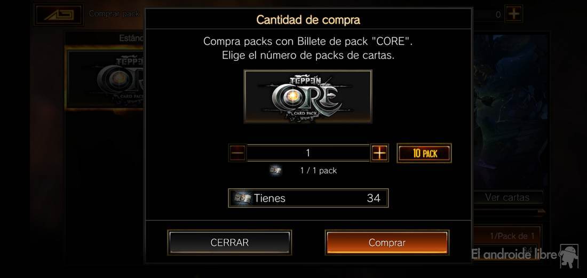Click the Comprar pack header label
This screenshot has height=278, width=587.
[114, 14]
